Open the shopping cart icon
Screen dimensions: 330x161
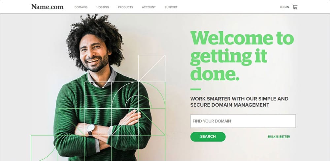coord(295,7)
